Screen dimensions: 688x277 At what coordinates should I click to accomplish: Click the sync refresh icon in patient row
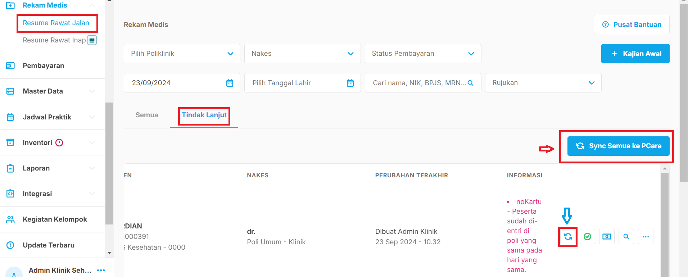[x=568, y=237]
